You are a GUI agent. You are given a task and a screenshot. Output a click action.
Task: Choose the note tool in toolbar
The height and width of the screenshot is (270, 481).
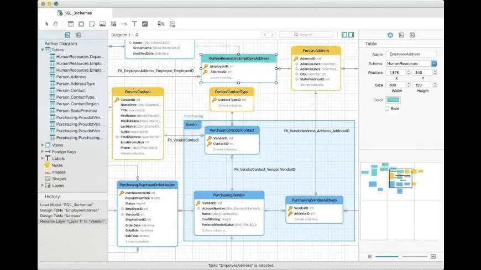(x=92, y=24)
